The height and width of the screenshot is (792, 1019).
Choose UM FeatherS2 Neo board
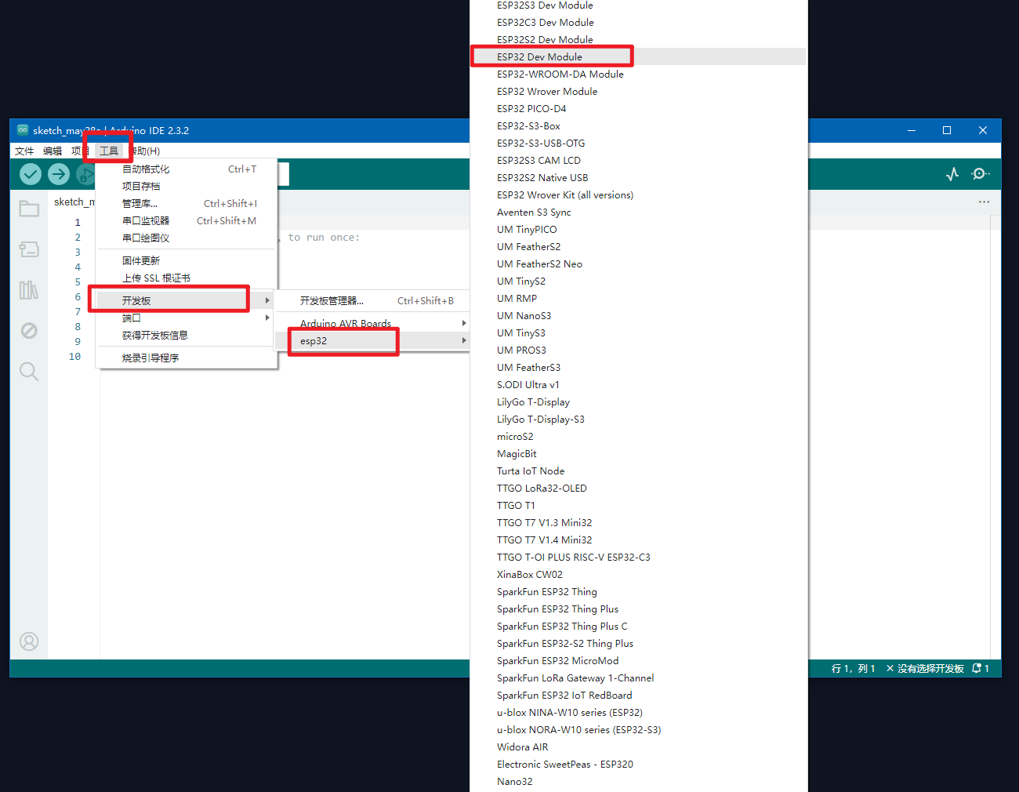point(638,263)
